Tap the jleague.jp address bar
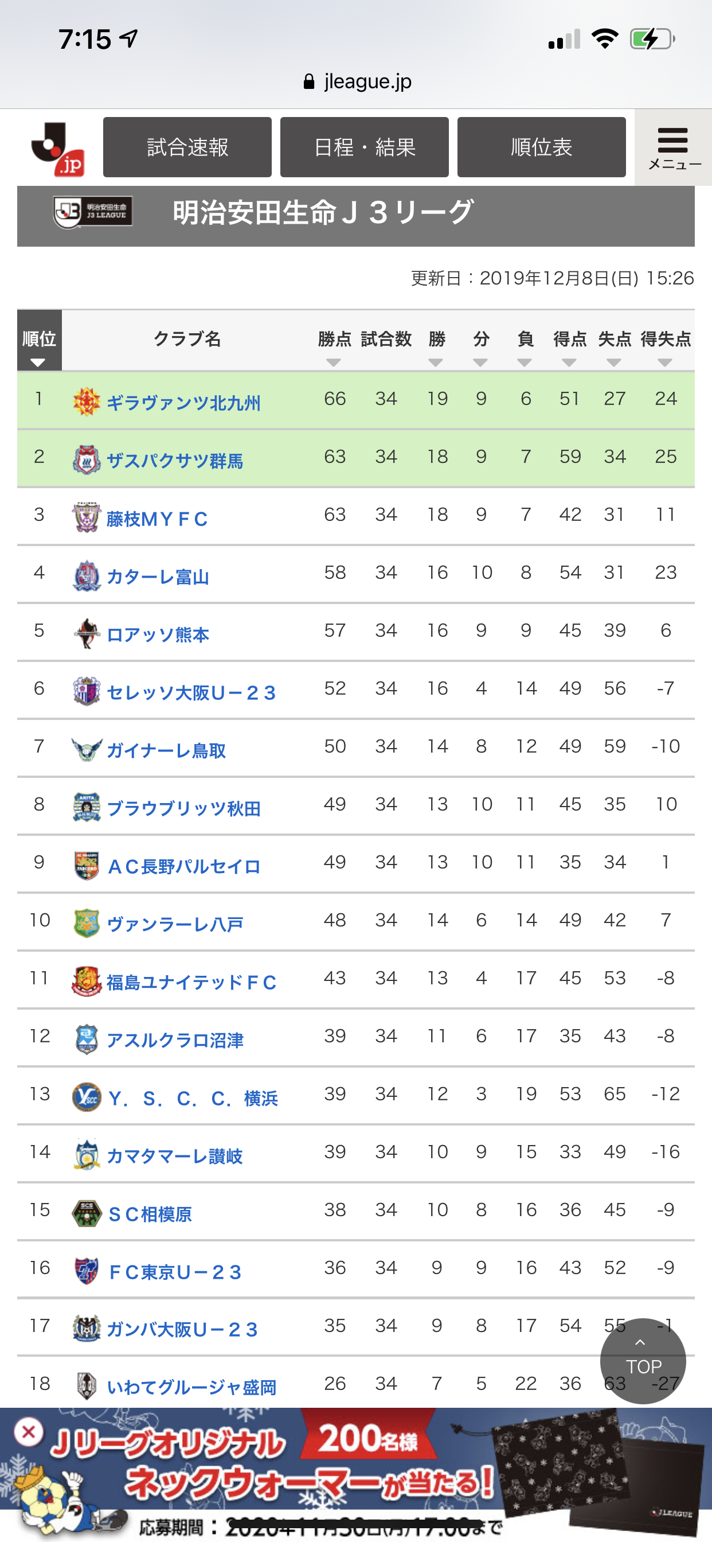Viewport: 712px width, 1542px height. (357, 81)
